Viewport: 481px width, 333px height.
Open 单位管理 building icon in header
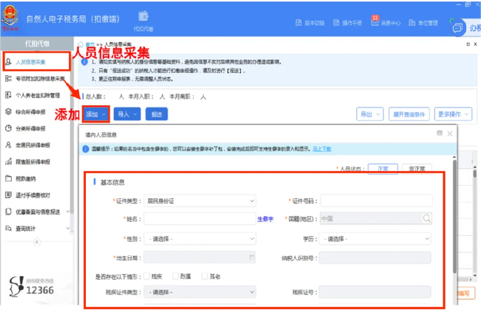point(412,23)
